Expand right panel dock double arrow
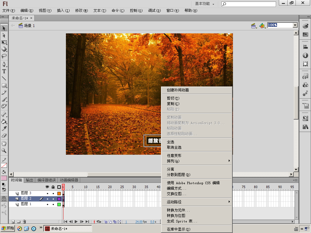Screen dimensions: 311x233 [x=308, y=17]
